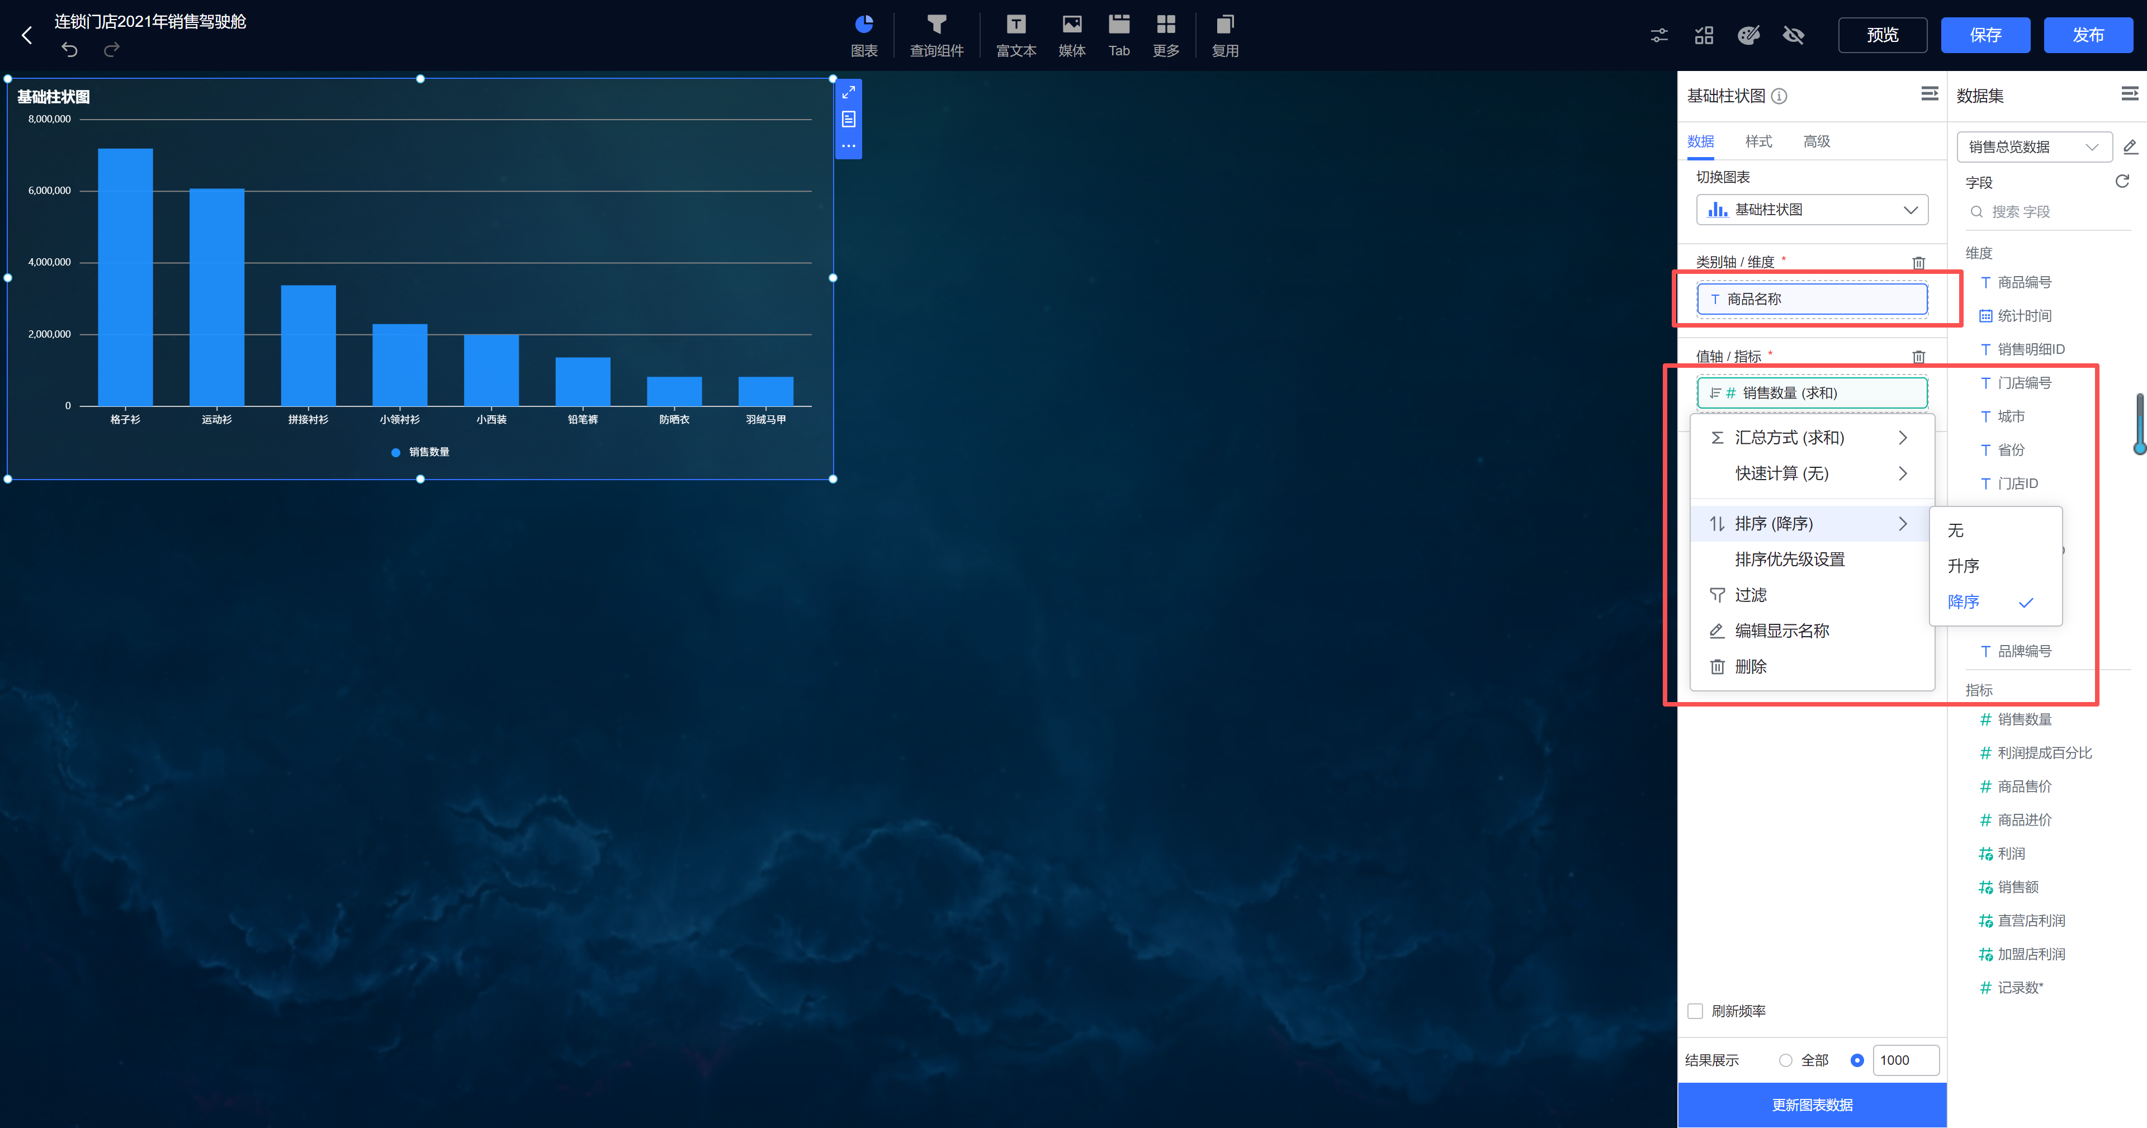Open the 基础柱状图 chart type dropdown
Screen dimensions: 2147x1128
point(1812,210)
